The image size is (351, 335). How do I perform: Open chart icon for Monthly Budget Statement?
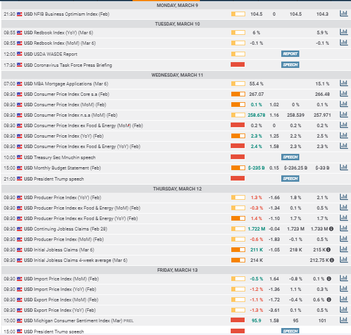pyautogui.click(x=343, y=167)
